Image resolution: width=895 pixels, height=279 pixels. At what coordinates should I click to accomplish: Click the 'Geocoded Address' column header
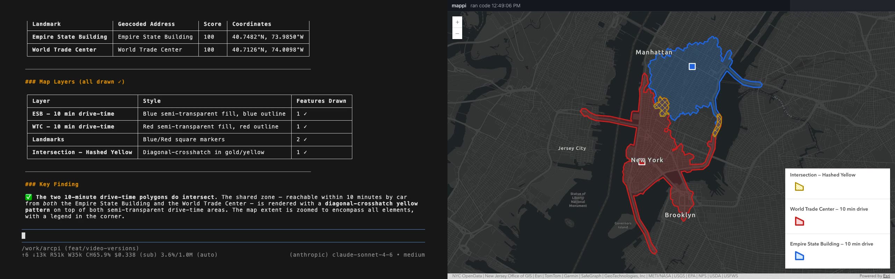click(x=146, y=24)
